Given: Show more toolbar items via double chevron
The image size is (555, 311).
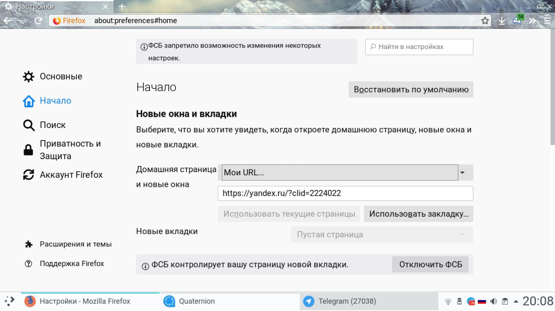Looking at the screenshot, I should click(533, 21).
